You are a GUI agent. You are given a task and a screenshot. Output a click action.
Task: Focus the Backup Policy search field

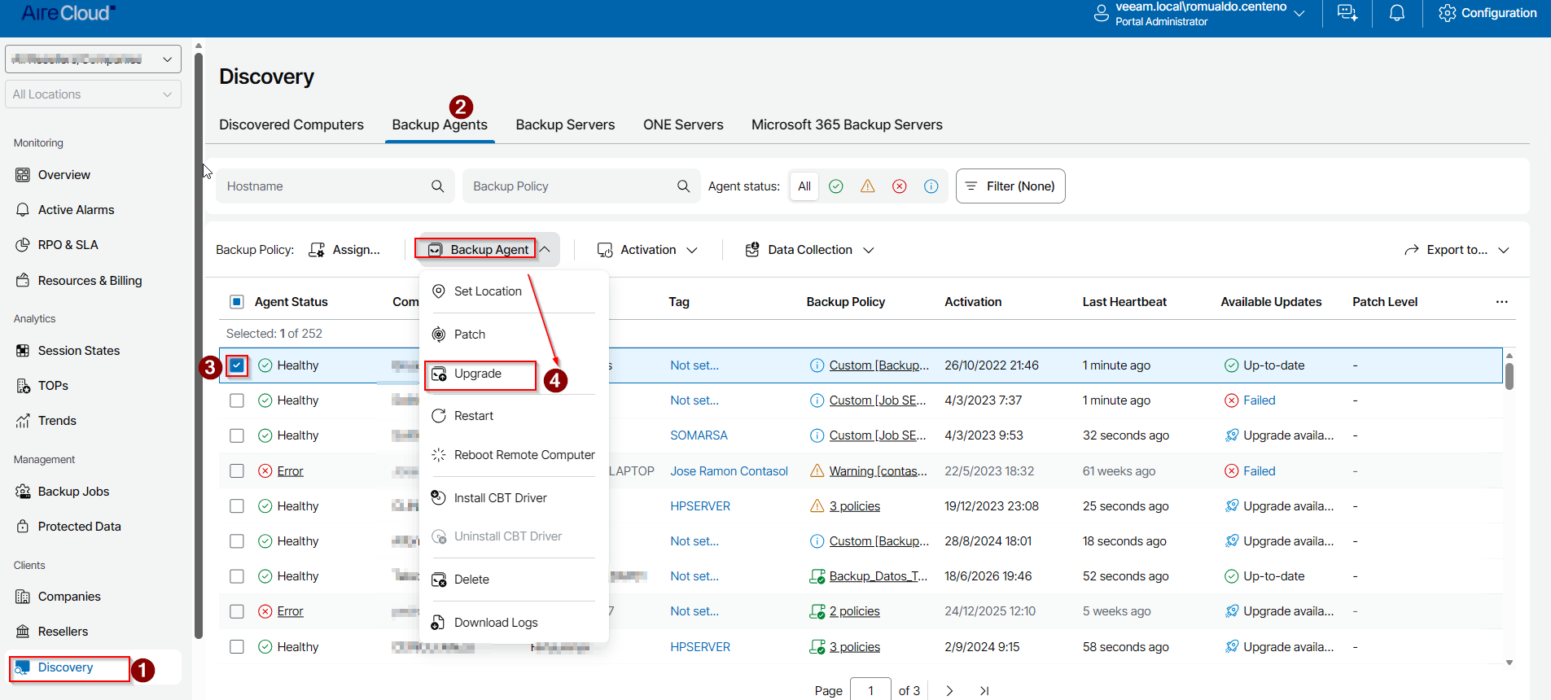pos(581,186)
